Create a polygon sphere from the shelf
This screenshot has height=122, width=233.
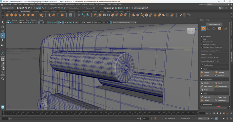(7, 15)
